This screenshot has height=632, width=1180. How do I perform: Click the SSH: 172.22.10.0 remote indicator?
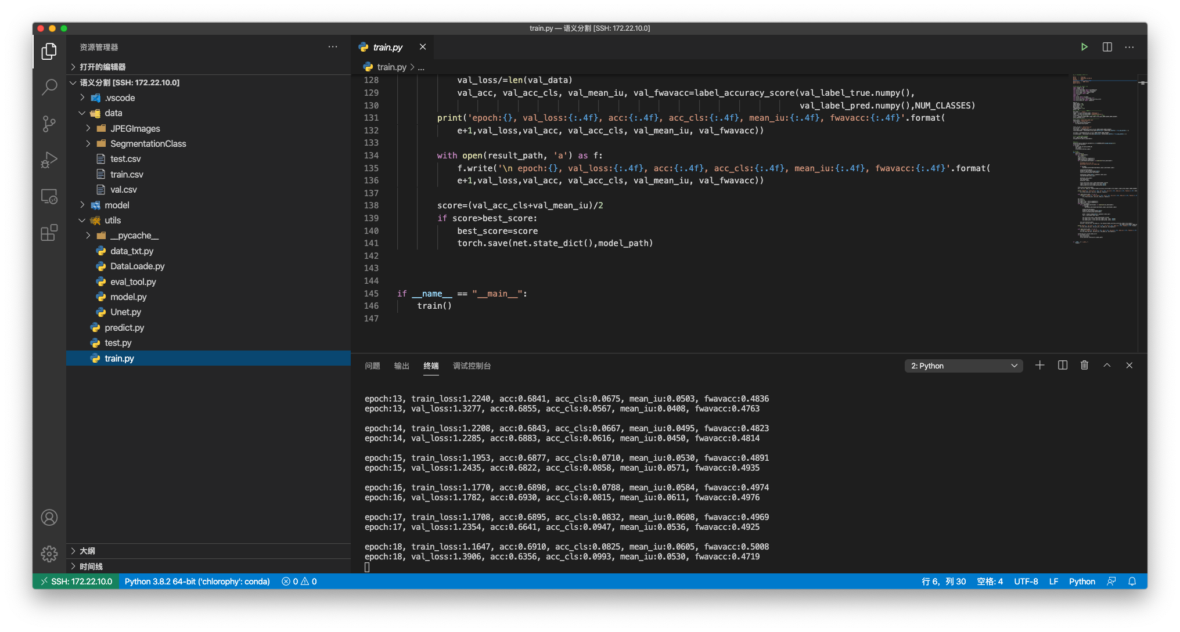76,582
